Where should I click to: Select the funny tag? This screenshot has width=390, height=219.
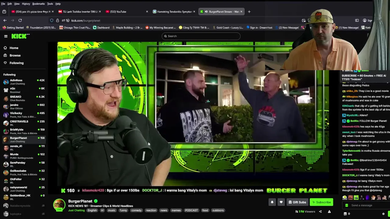[x=123, y=210]
